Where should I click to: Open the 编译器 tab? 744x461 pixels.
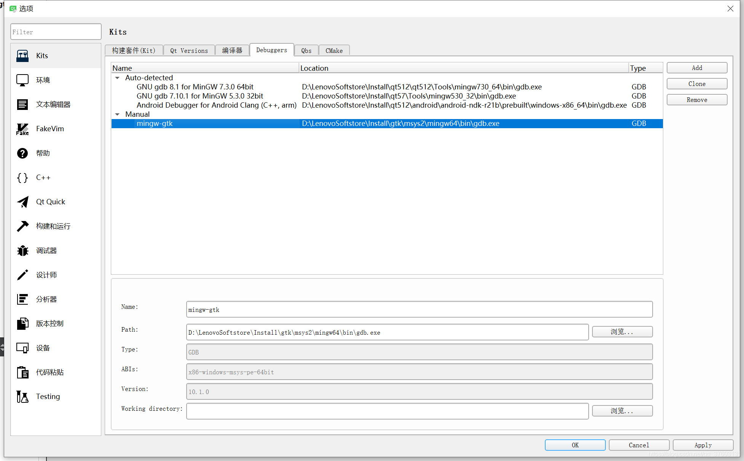pos(232,51)
